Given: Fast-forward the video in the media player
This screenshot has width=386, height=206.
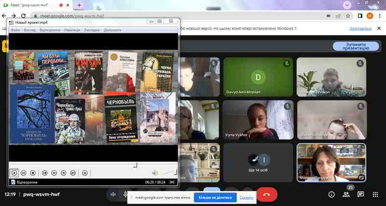Looking at the screenshot, I should (x=64, y=173).
